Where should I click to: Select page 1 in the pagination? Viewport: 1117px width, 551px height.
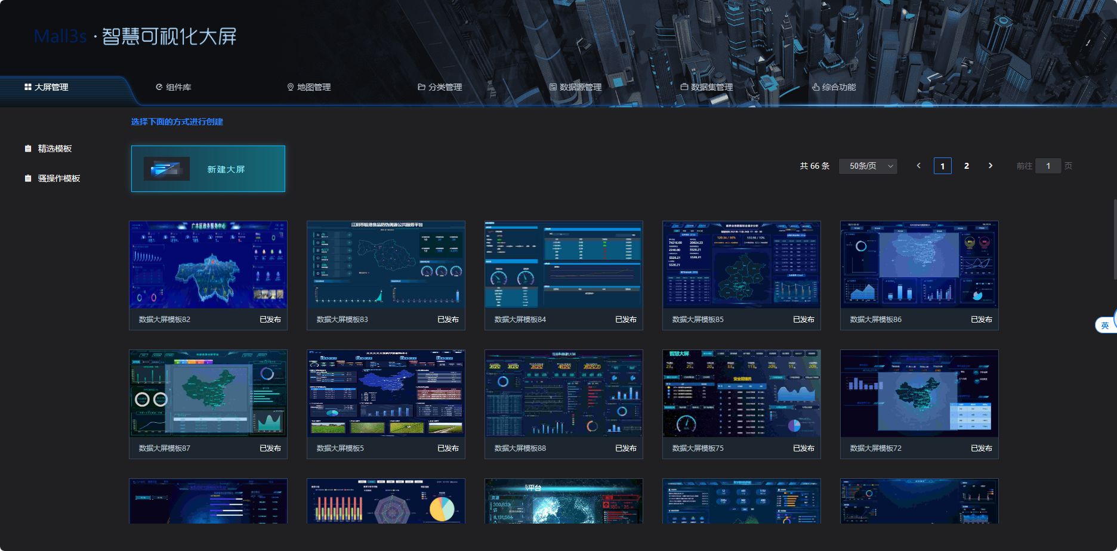point(943,166)
